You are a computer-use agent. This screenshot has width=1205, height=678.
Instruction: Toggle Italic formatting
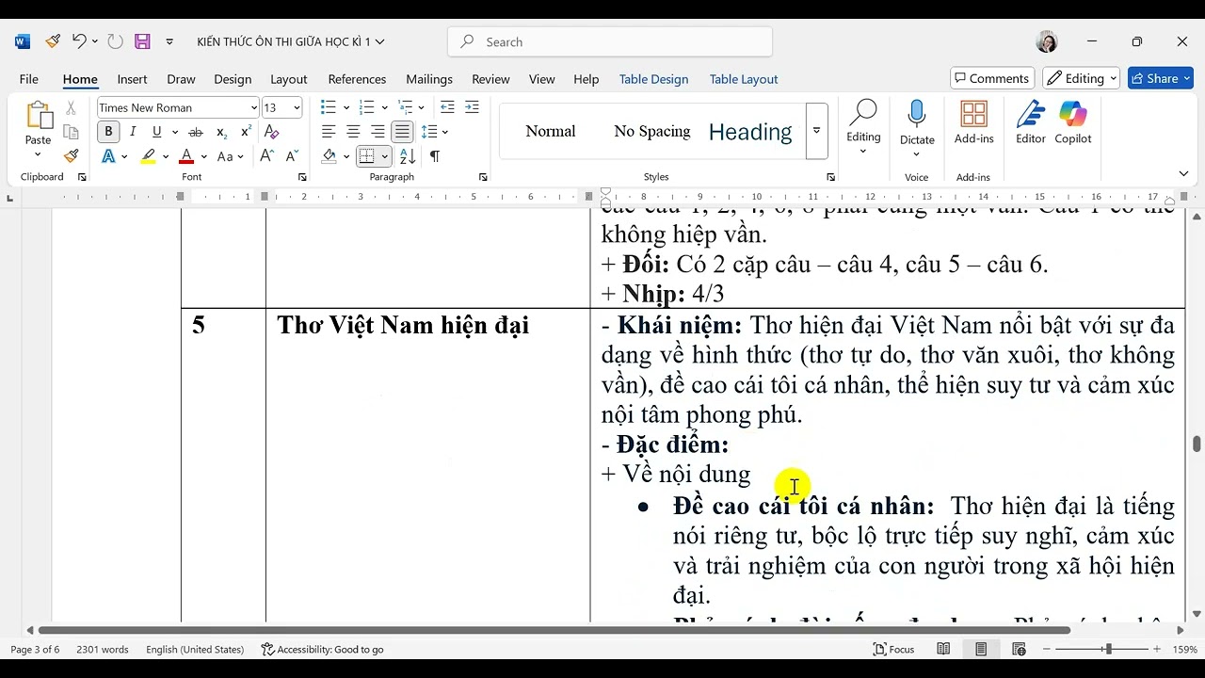133,132
